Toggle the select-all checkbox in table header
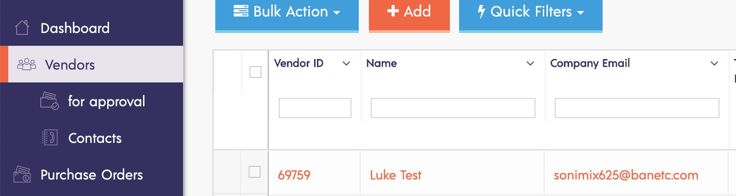Viewport: 736px width, 196px height. 255,72
